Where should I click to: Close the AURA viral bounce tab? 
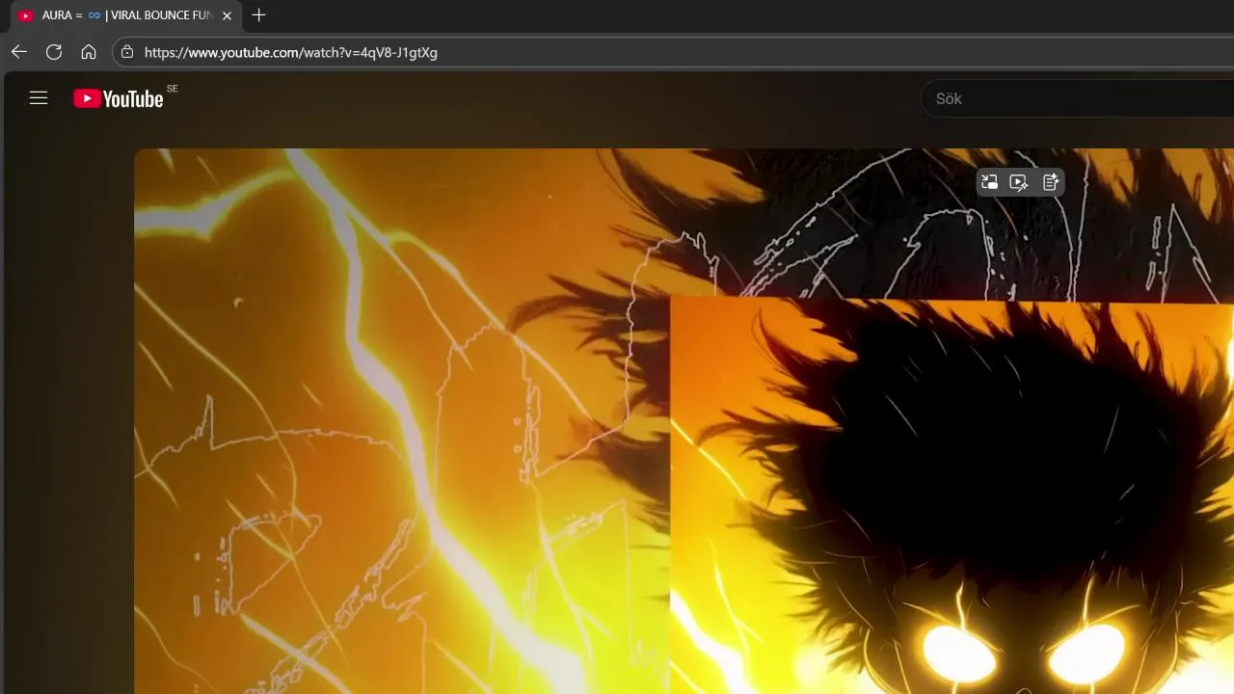(x=228, y=15)
